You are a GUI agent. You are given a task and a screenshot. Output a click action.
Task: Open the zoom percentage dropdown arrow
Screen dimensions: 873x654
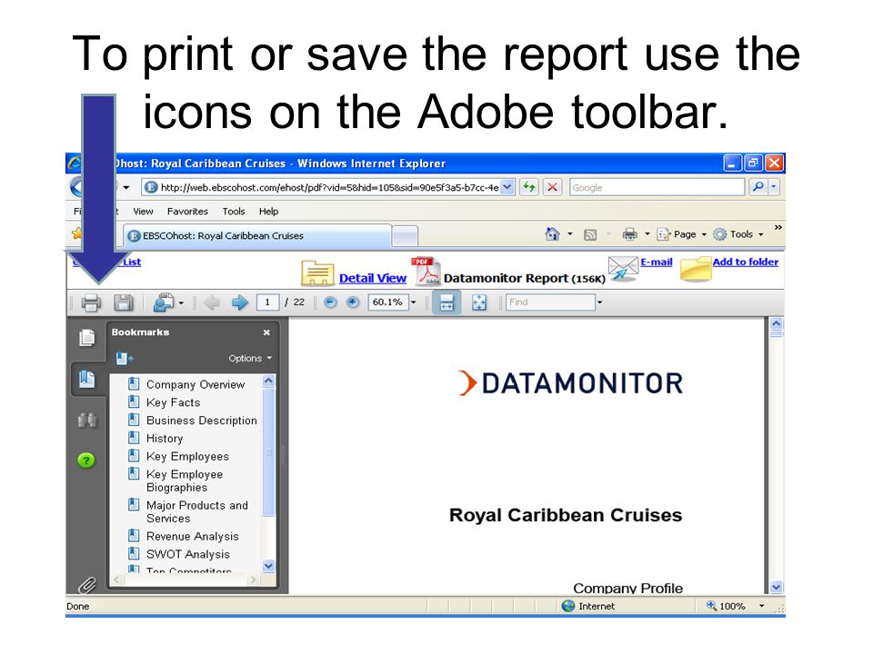coord(414,302)
